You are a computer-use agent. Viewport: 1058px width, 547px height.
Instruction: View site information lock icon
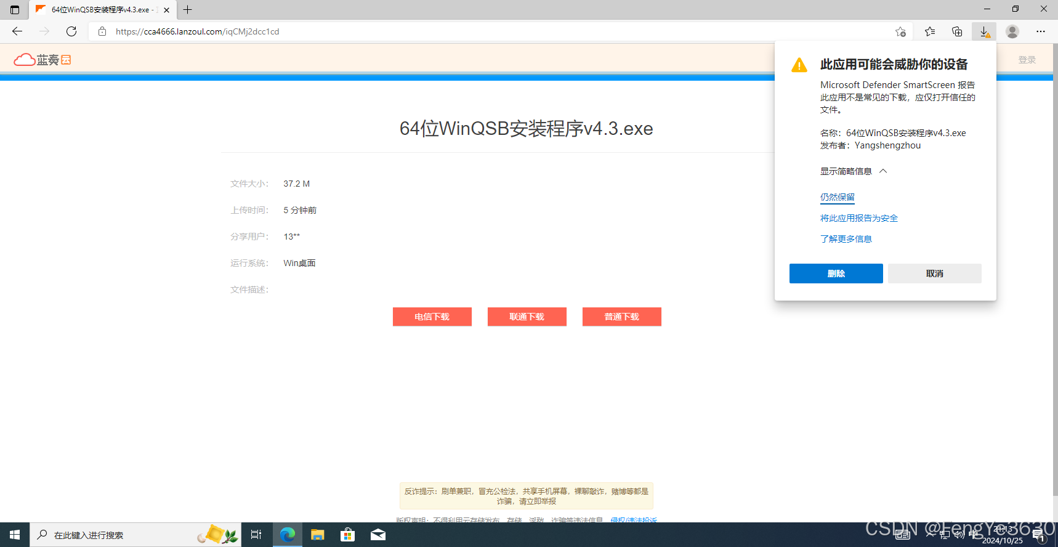coord(102,31)
